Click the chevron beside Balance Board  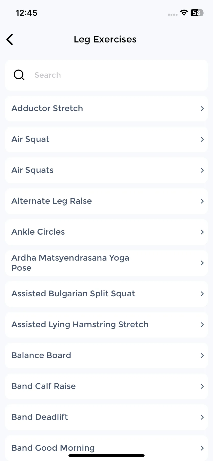pyautogui.click(x=202, y=356)
